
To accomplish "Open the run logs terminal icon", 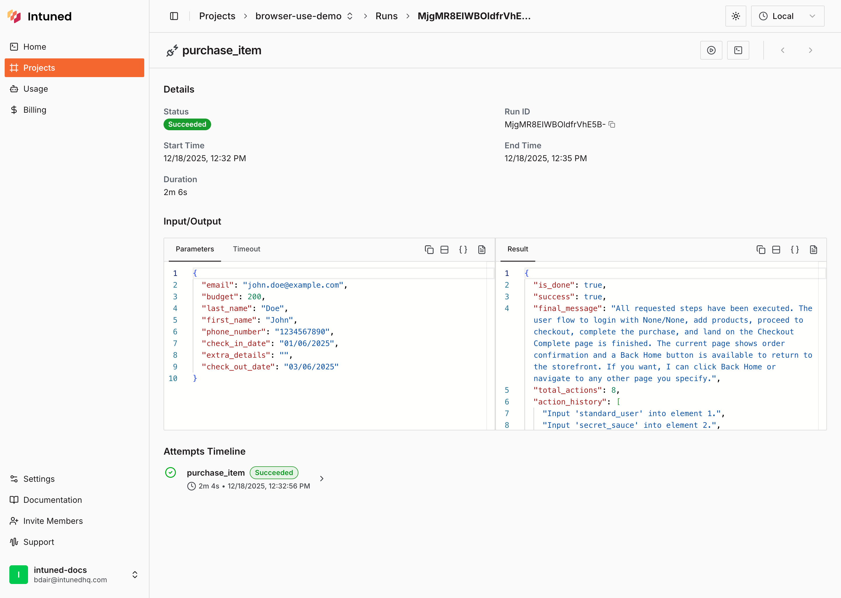I will (738, 50).
